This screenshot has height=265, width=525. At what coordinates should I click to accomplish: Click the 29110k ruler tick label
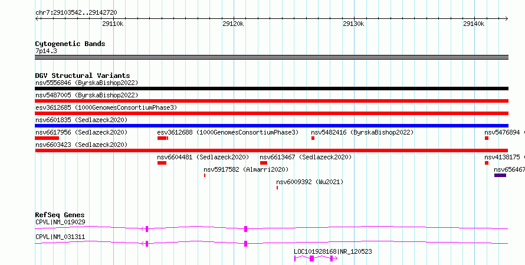[x=113, y=24]
